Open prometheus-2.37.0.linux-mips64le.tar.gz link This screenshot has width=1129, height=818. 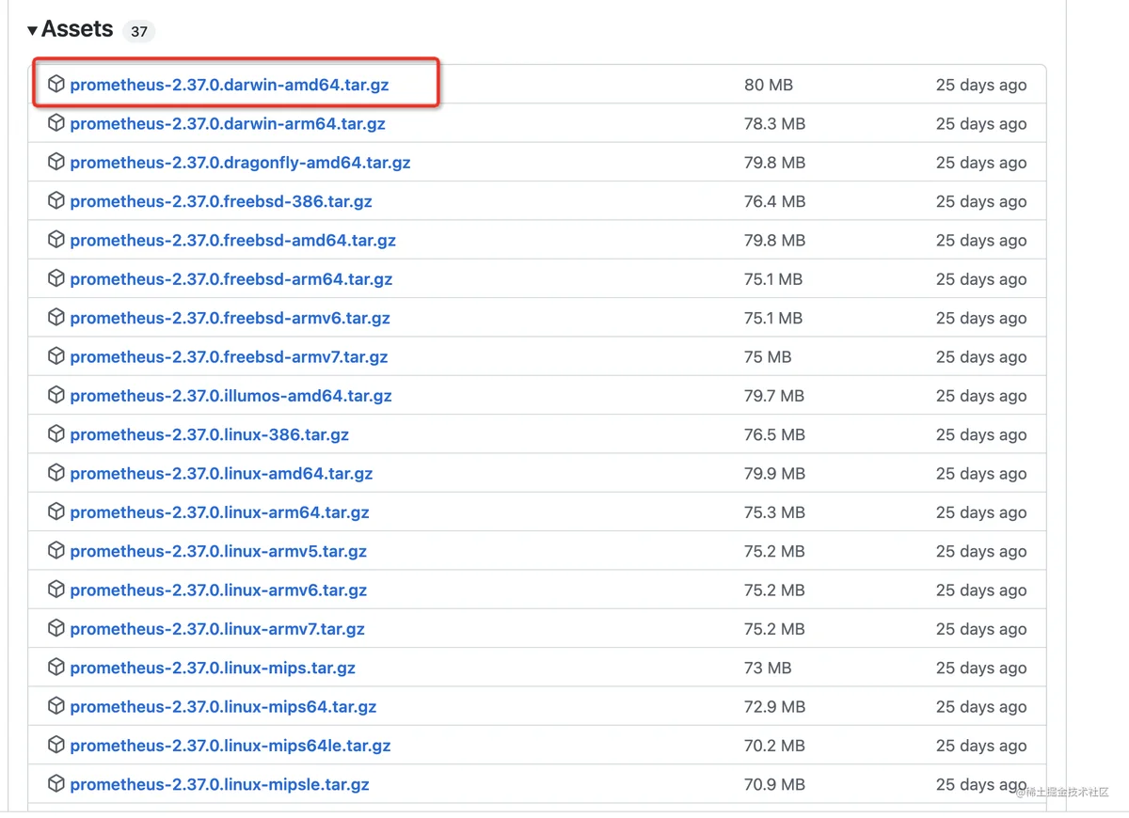click(x=231, y=746)
